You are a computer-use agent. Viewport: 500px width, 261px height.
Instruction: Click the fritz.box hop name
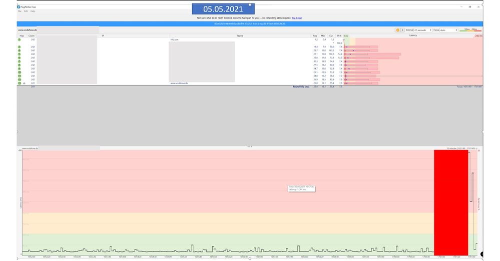[x=175, y=39]
